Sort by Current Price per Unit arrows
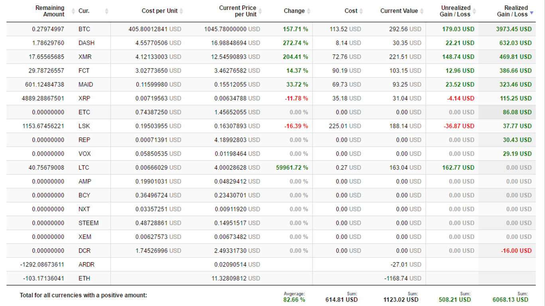 260,11
